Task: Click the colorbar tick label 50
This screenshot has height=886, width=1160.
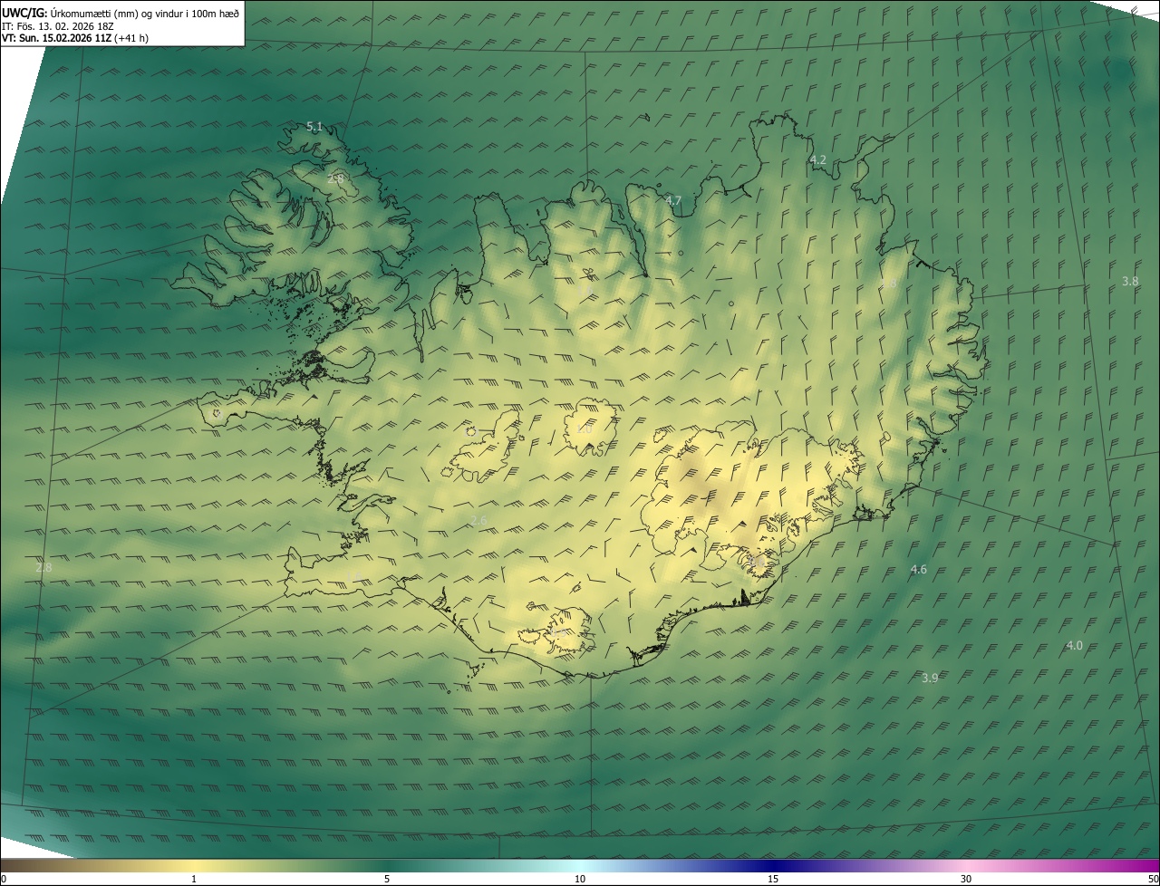Action: click(x=1153, y=879)
